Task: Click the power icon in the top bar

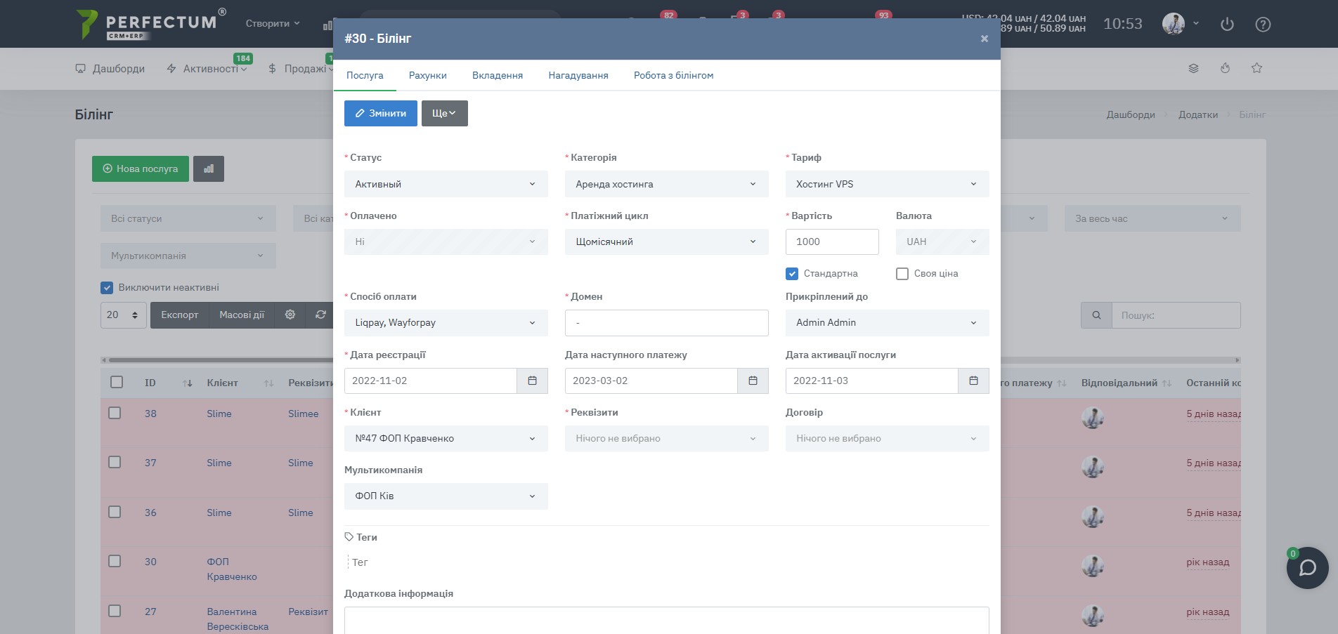Action: tap(1227, 25)
